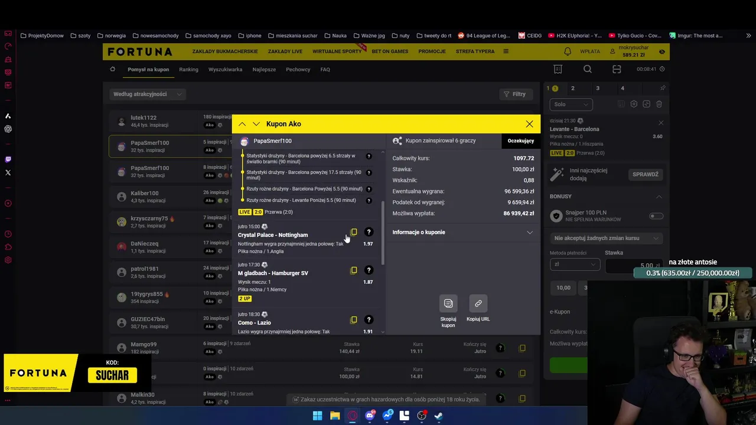The height and width of the screenshot is (425, 756).
Task: Go to previous coupon with up chevron
Action: [x=242, y=124]
